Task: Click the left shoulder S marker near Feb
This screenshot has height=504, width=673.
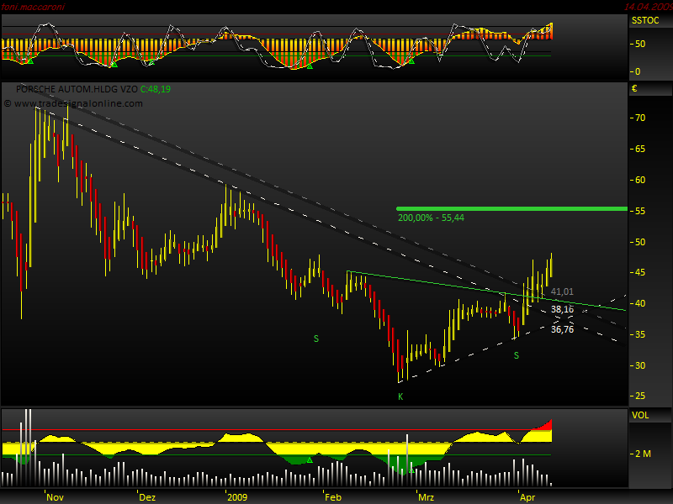Action: coord(316,339)
